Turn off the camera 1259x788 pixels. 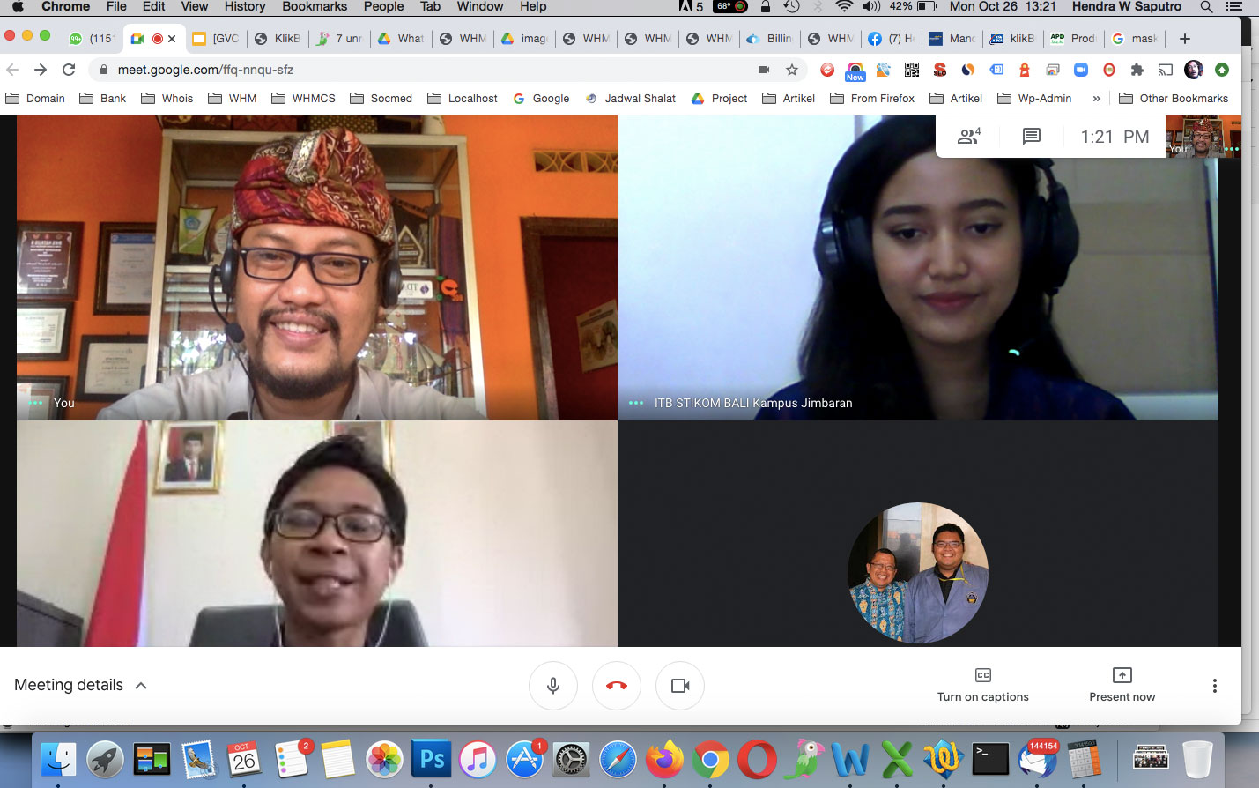coord(680,686)
